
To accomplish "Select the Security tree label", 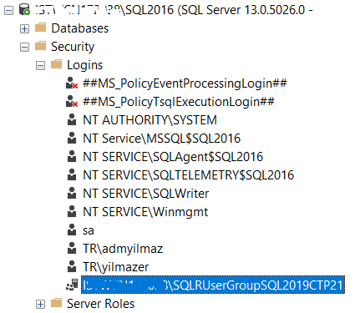I will (73, 47).
